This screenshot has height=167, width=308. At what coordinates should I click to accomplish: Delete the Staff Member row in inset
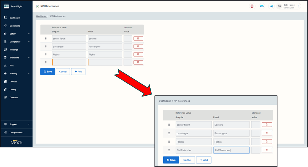point(267,150)
